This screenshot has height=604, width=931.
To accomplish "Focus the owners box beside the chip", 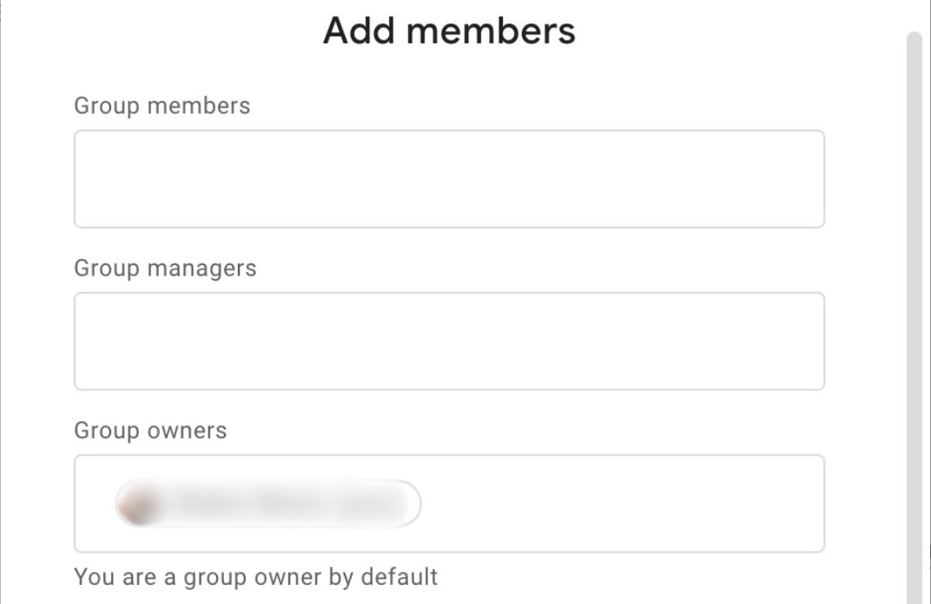I will pyautogui.click(x=608, y=503).
